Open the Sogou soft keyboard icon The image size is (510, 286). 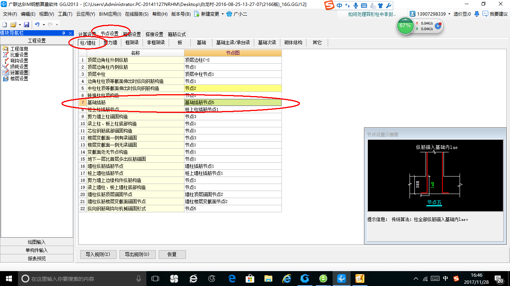[364, 6]
